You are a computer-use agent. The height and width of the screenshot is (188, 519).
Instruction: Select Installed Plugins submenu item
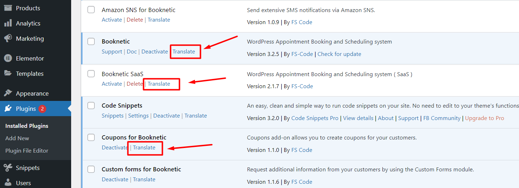(27, 126)
